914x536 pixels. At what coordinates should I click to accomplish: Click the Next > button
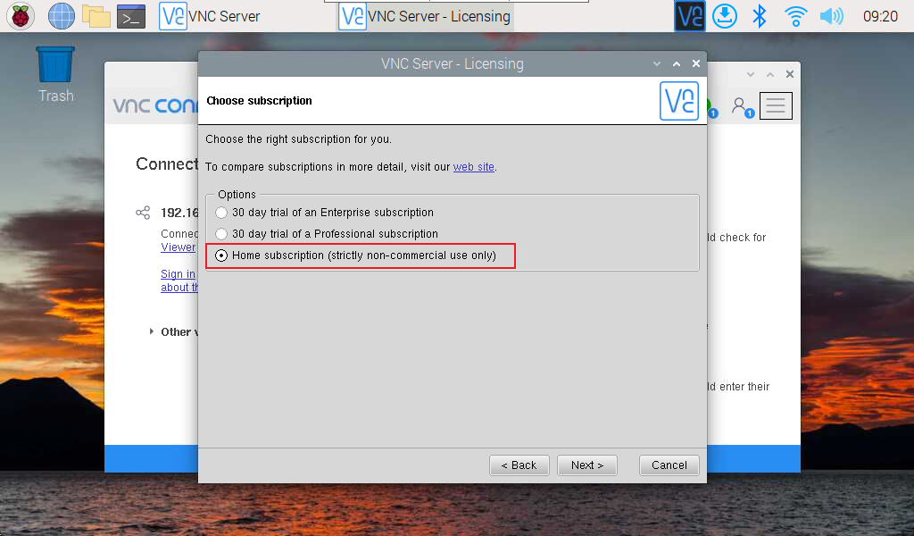(x=587, y=465)
